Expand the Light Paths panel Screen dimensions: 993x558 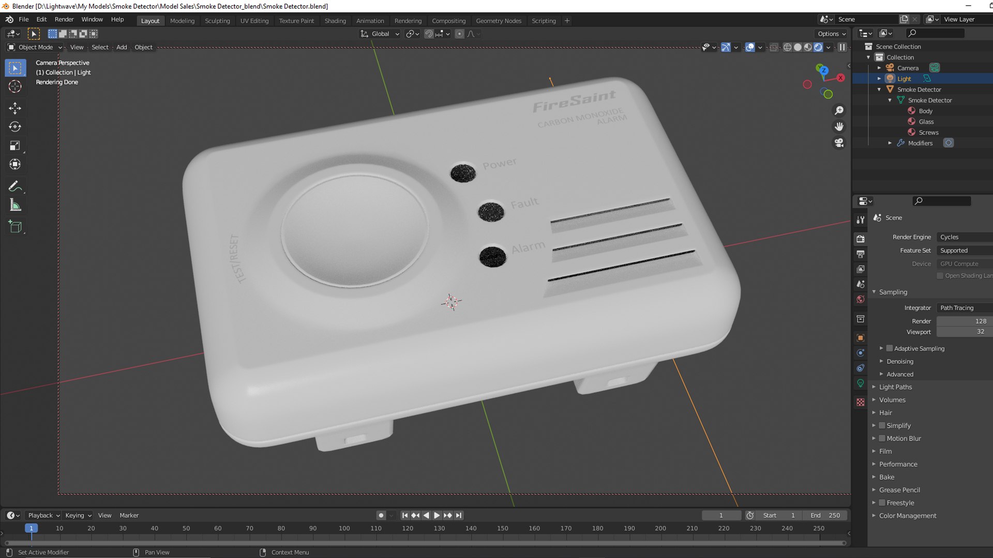pos(895,387)
